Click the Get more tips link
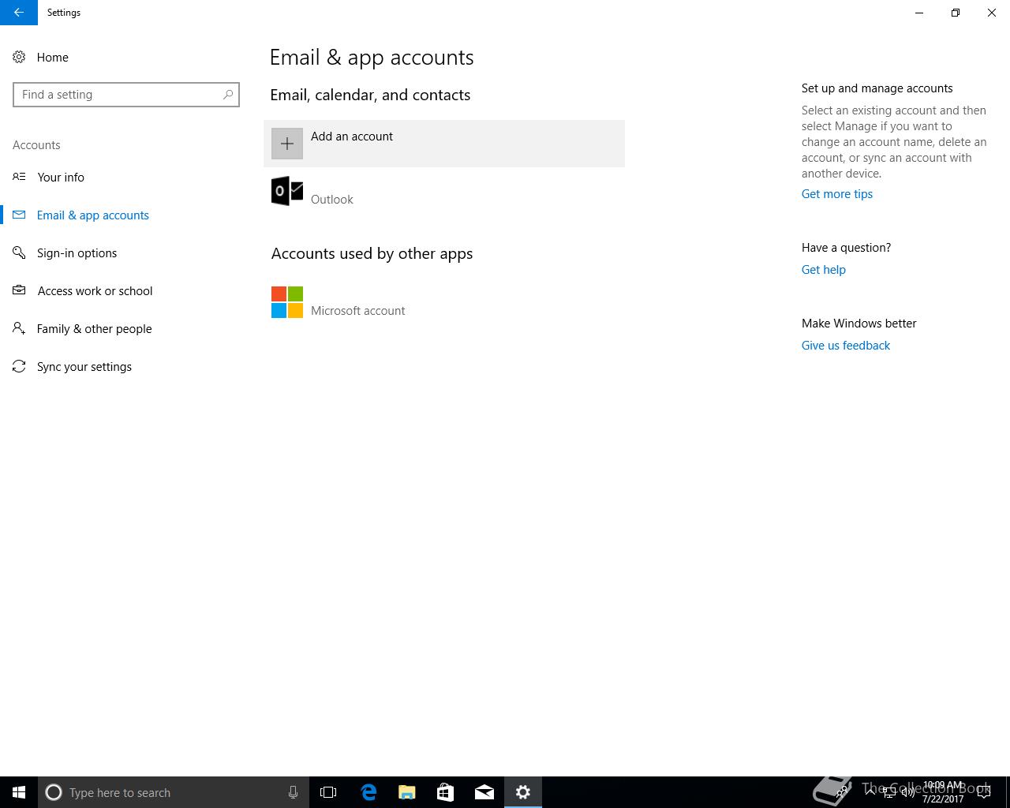The width and height of the screenshot is (1010, 808). tap(836, 194)
